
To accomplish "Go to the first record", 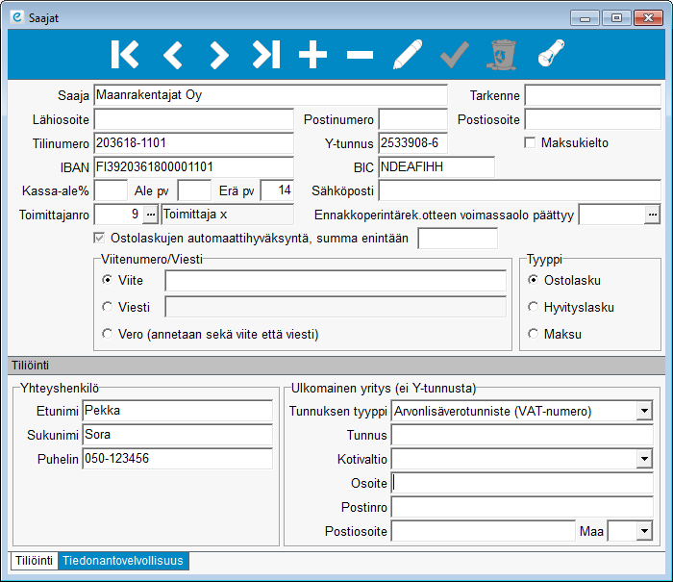I will coord(125,55).
